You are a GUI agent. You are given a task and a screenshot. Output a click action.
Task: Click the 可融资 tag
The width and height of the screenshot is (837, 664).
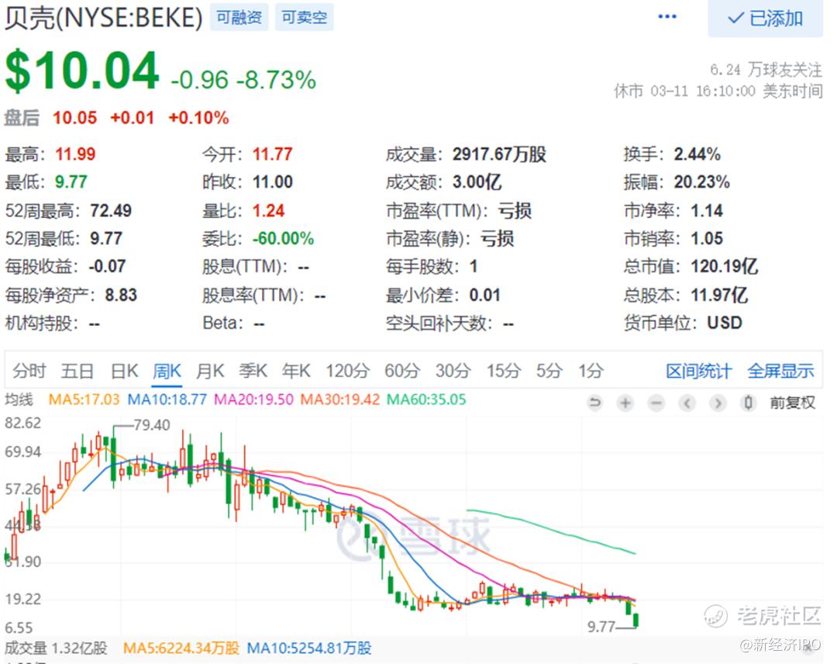coord(239,17)
